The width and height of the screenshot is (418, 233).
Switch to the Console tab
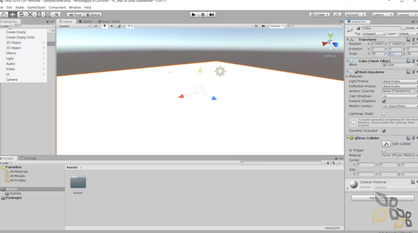[x=28, y=158]
